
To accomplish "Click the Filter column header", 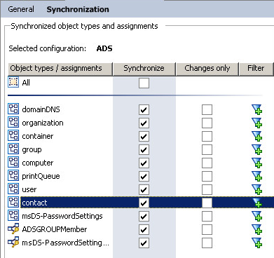I will coord(256,69).
